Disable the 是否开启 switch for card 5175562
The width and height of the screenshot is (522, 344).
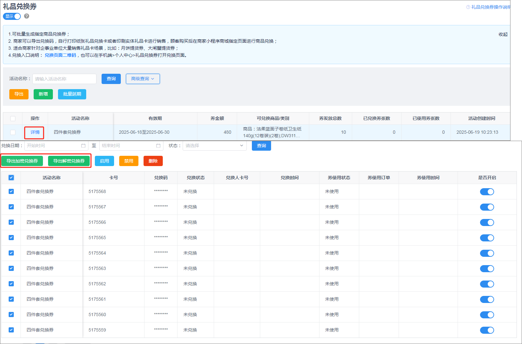coord(487,284)
